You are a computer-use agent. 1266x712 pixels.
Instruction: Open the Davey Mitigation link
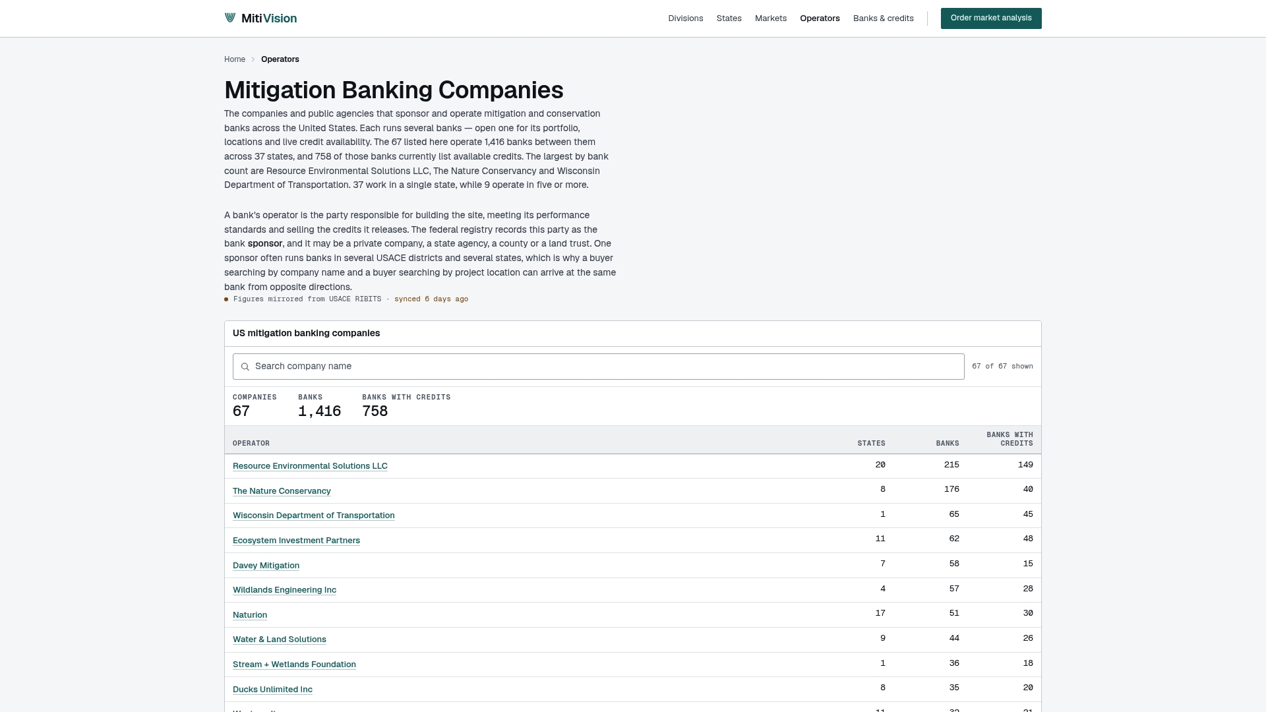pos(266,566)
